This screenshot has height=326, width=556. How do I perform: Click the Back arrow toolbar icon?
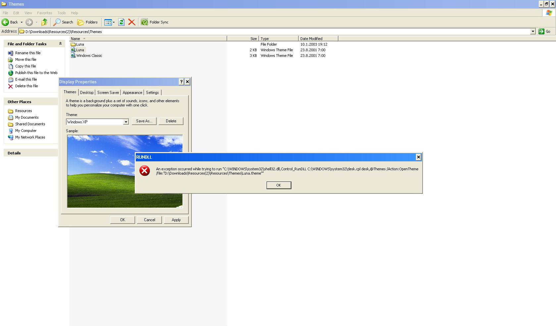(6, 22)
